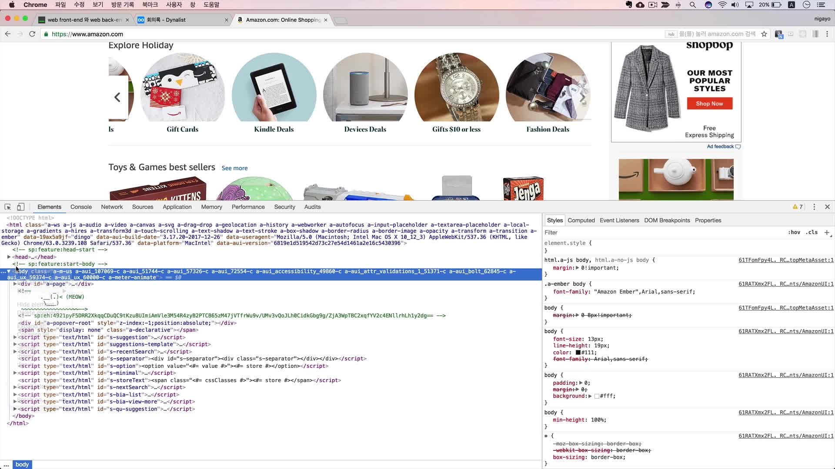Image resolution: width=835 pixels, height=469 pixels.
Task: Add new style rule with plus icon
Action: click(827, 232)
